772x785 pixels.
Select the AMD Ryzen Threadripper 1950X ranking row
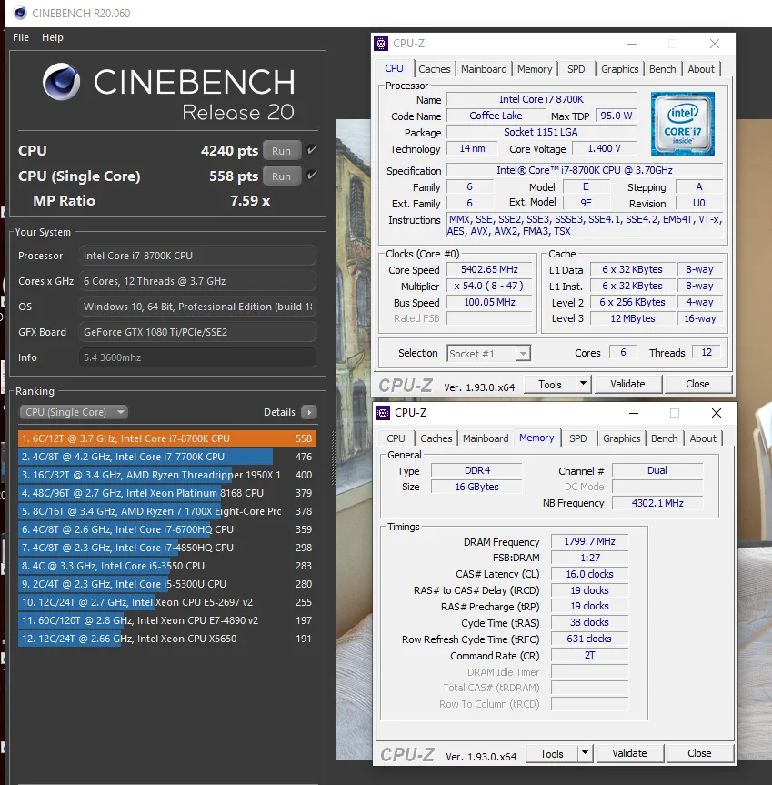click(167, 475)
